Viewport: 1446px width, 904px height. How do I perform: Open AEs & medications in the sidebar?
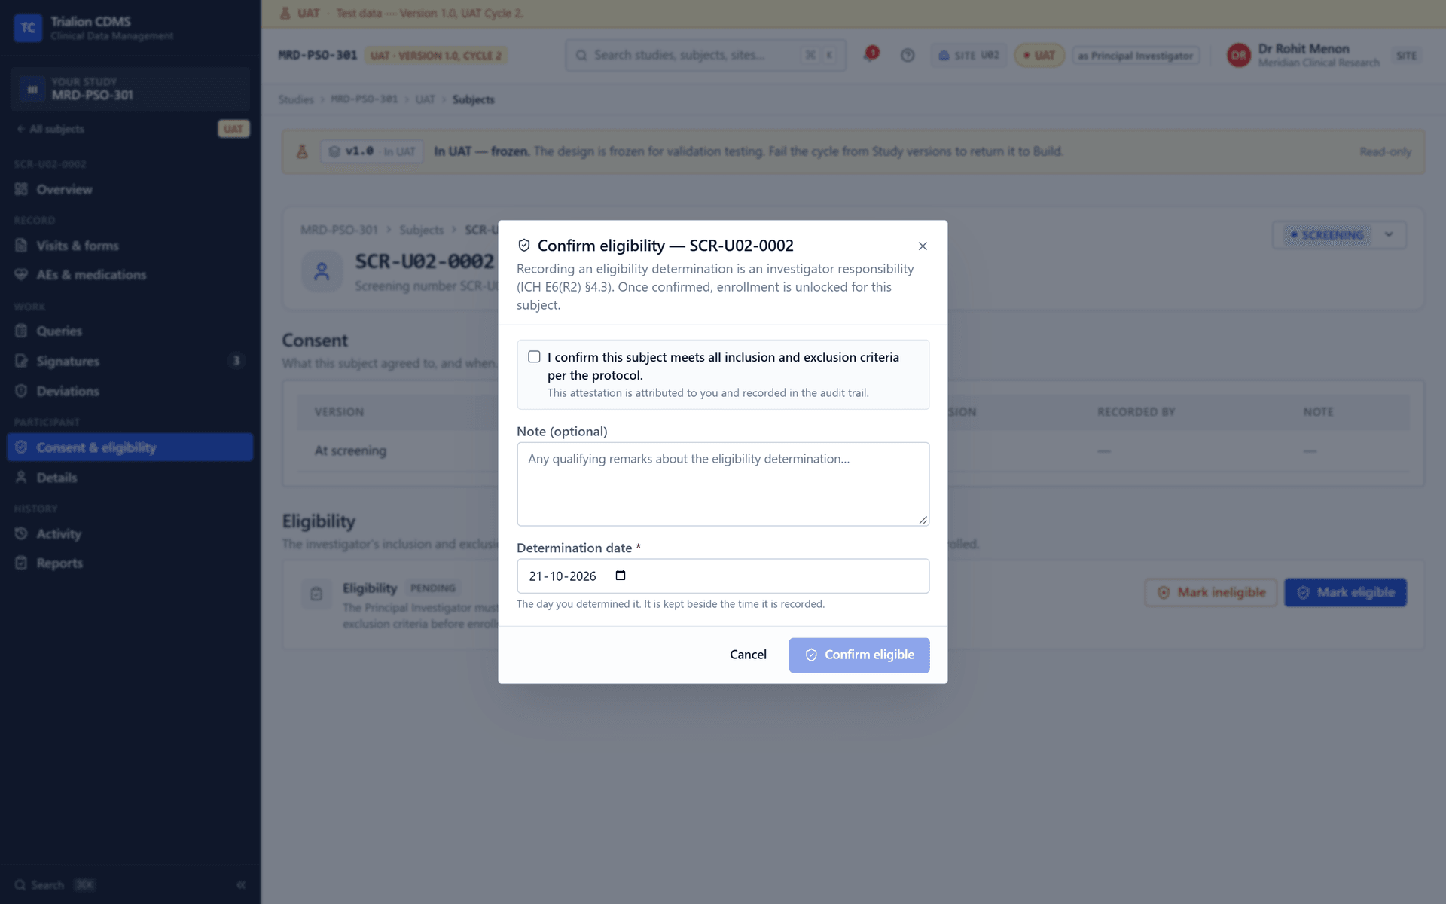click(x=130, y=275)
